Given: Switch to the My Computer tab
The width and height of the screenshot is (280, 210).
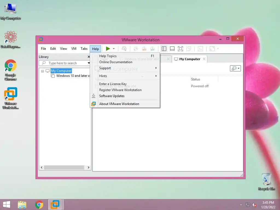Looking at the screenshot, I should (190, 59).
